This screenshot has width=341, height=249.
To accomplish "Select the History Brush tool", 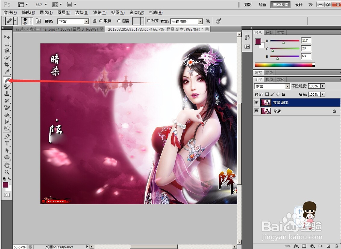I will (7, 100).
